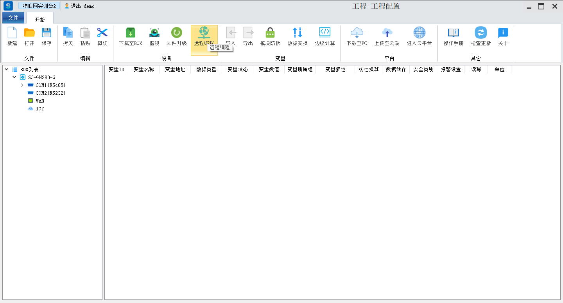Open the 文件 file menu tab
The height and width of the screenshot is (303, 563).
pyautogui.click(x=13, y=18)
